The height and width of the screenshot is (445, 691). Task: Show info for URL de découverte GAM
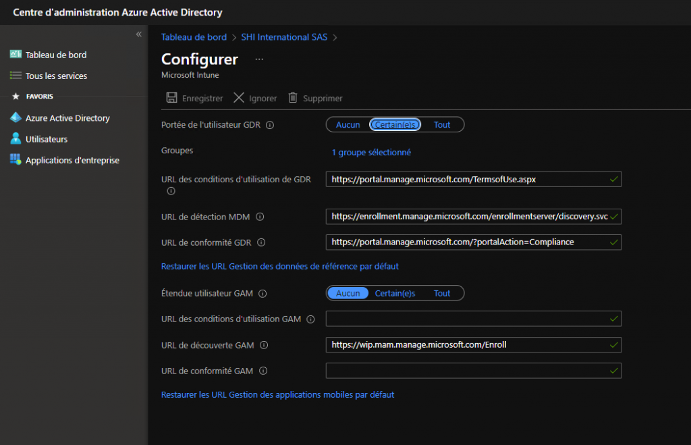click(264, 345)
